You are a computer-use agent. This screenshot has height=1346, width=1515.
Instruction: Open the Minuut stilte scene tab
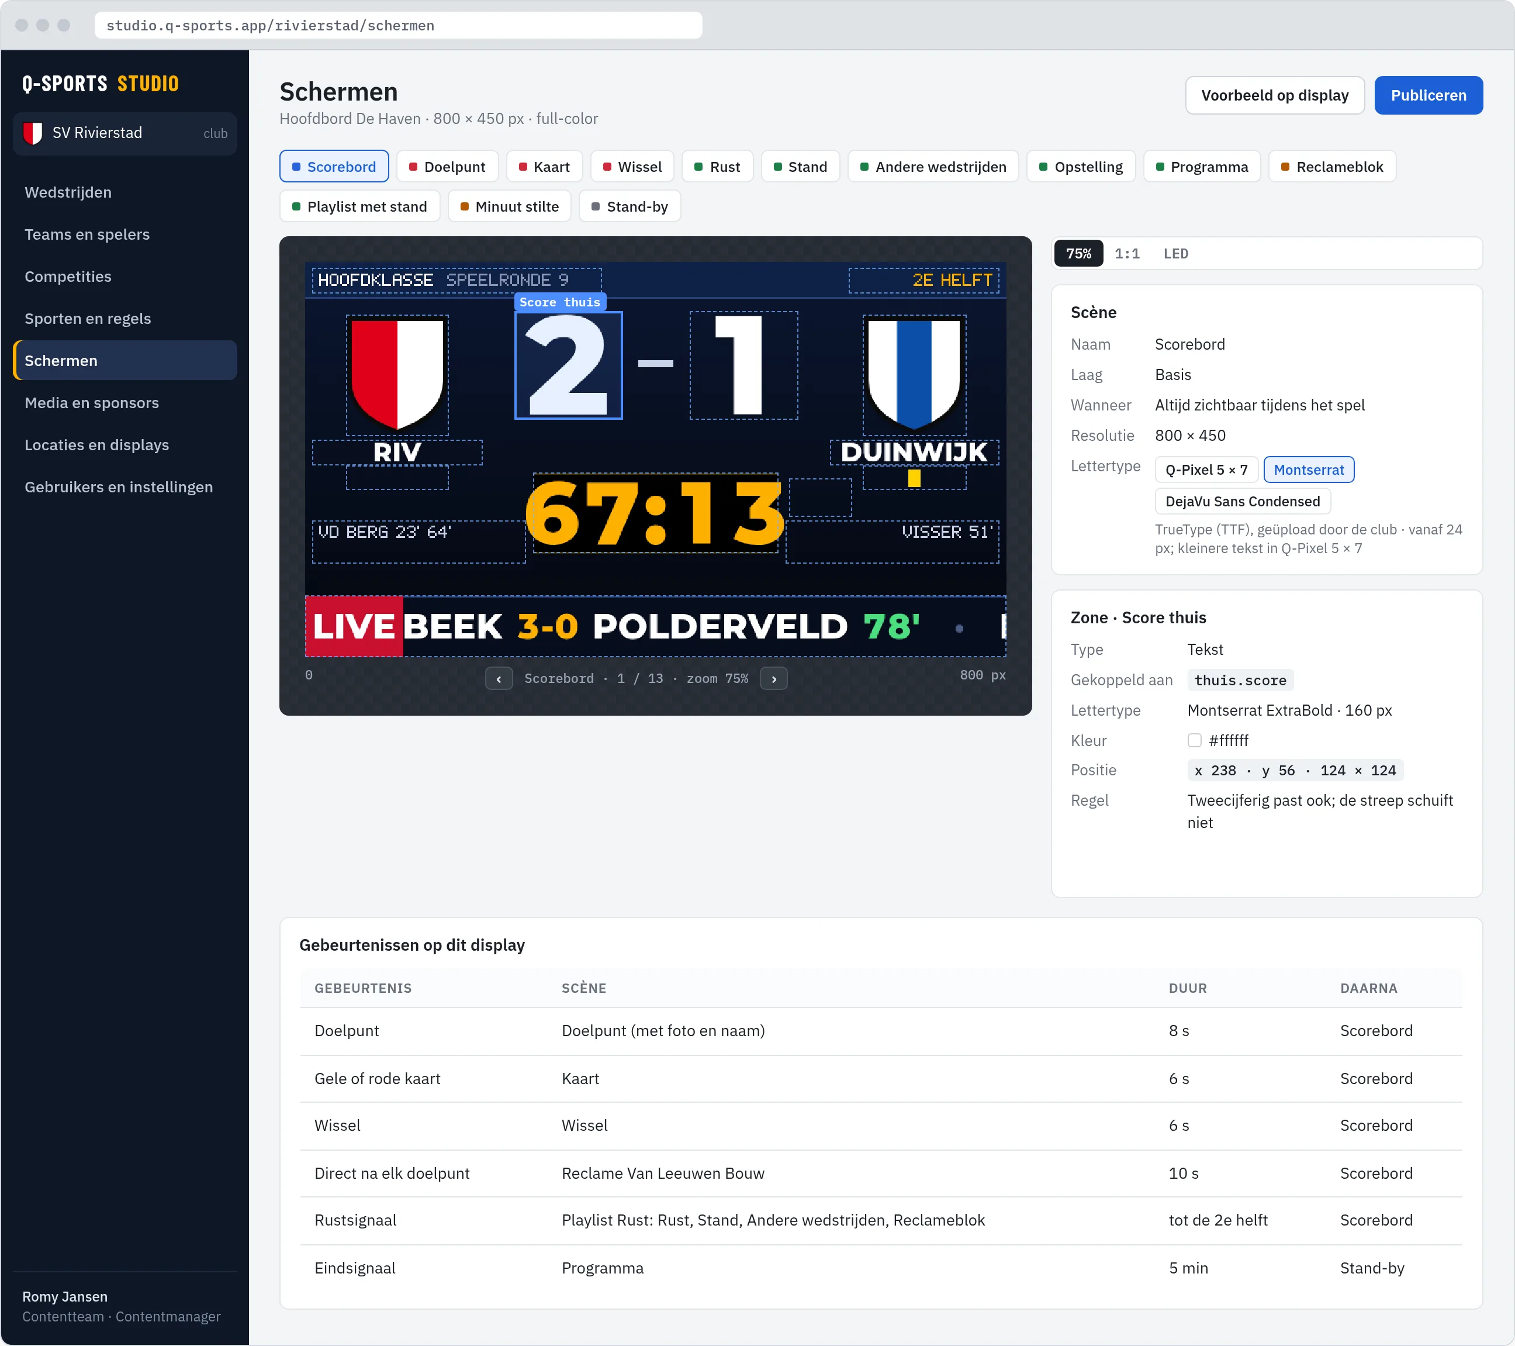click(509, 207)
